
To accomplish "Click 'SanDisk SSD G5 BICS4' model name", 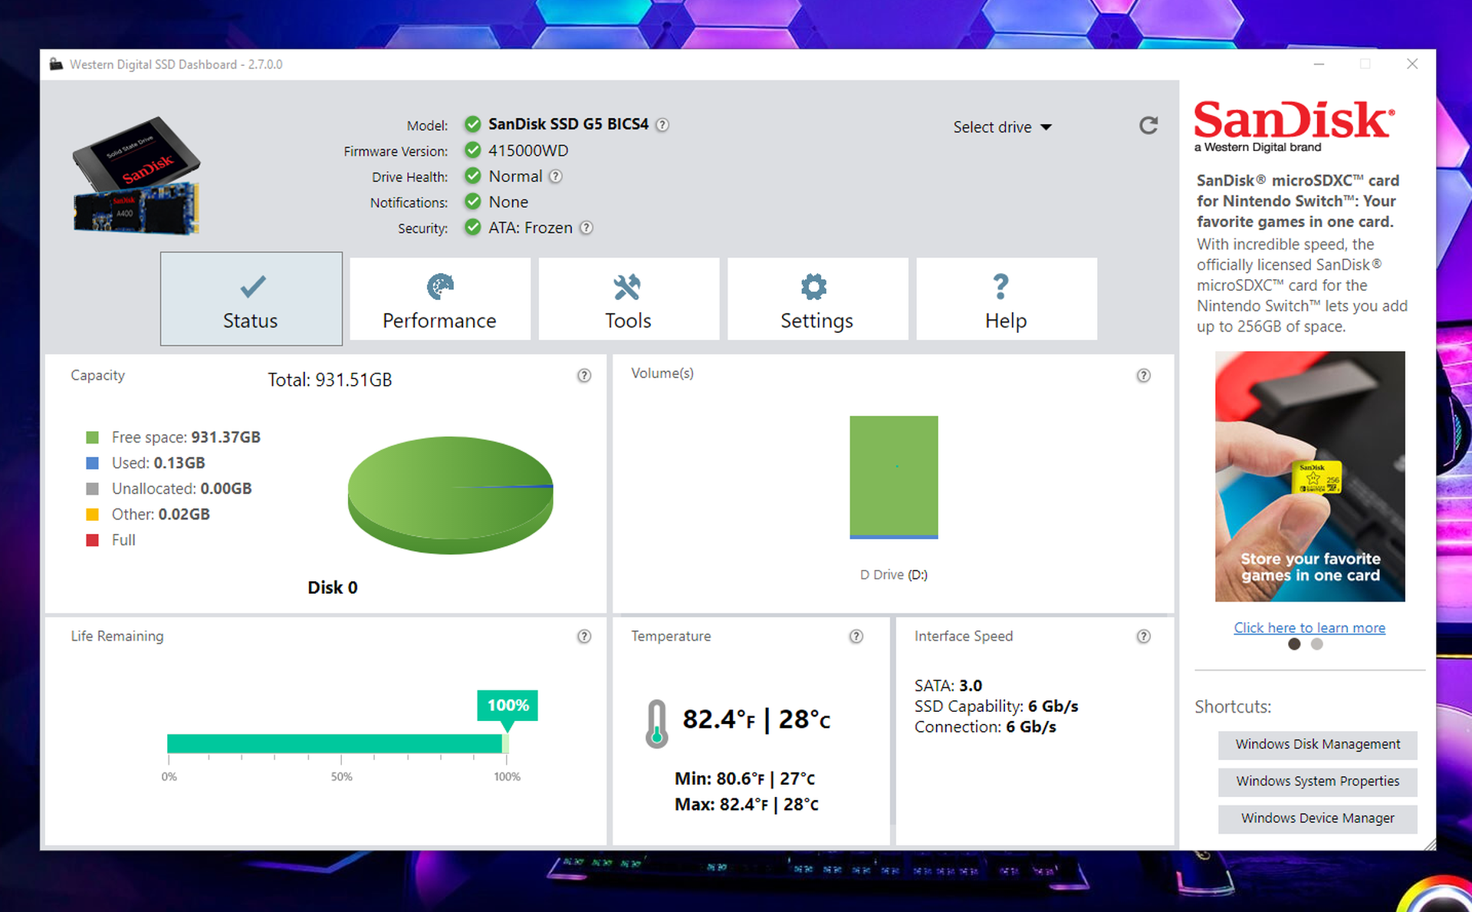I will (x=568, y=124).
